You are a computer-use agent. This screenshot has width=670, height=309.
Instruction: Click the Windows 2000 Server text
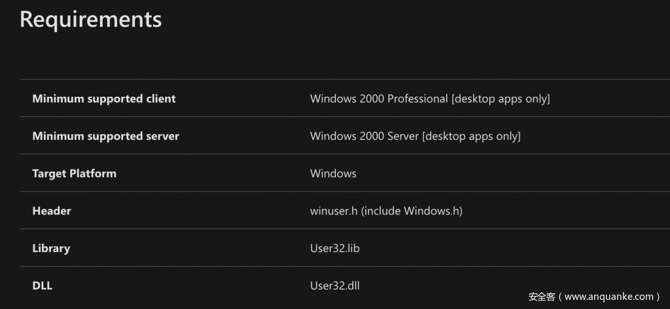pyautogui.click(x=364, y=136)
